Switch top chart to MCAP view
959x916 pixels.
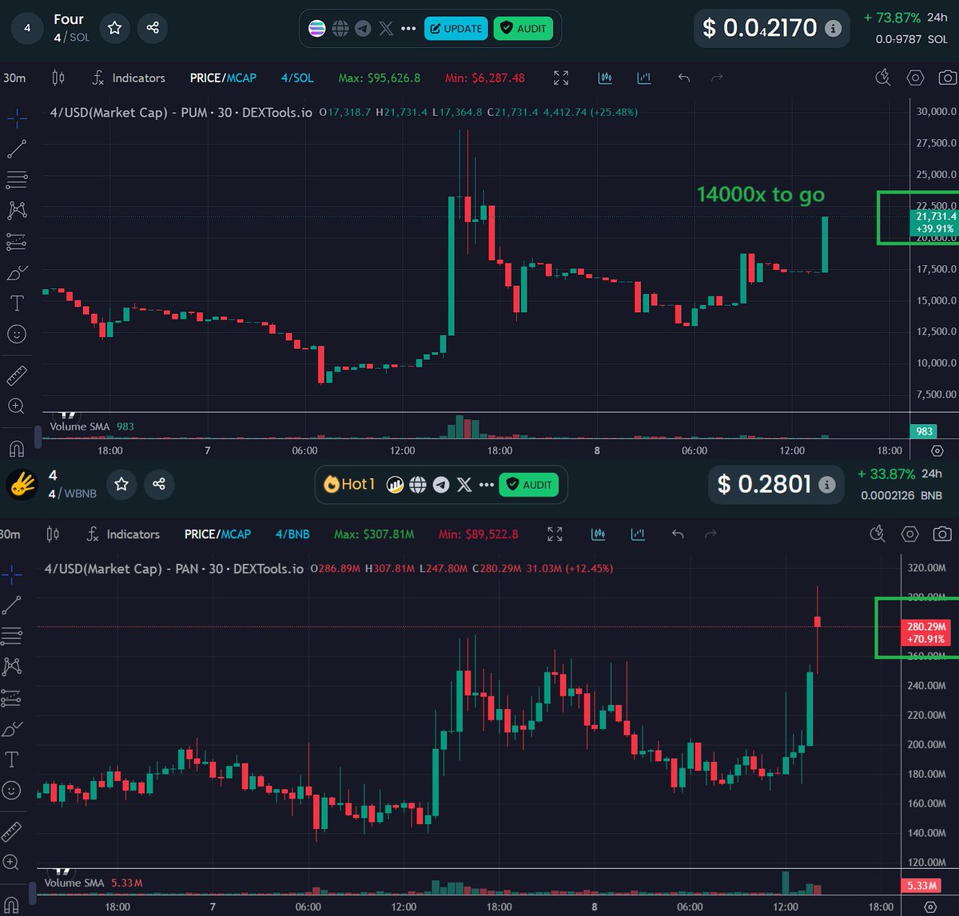point(241,77)
